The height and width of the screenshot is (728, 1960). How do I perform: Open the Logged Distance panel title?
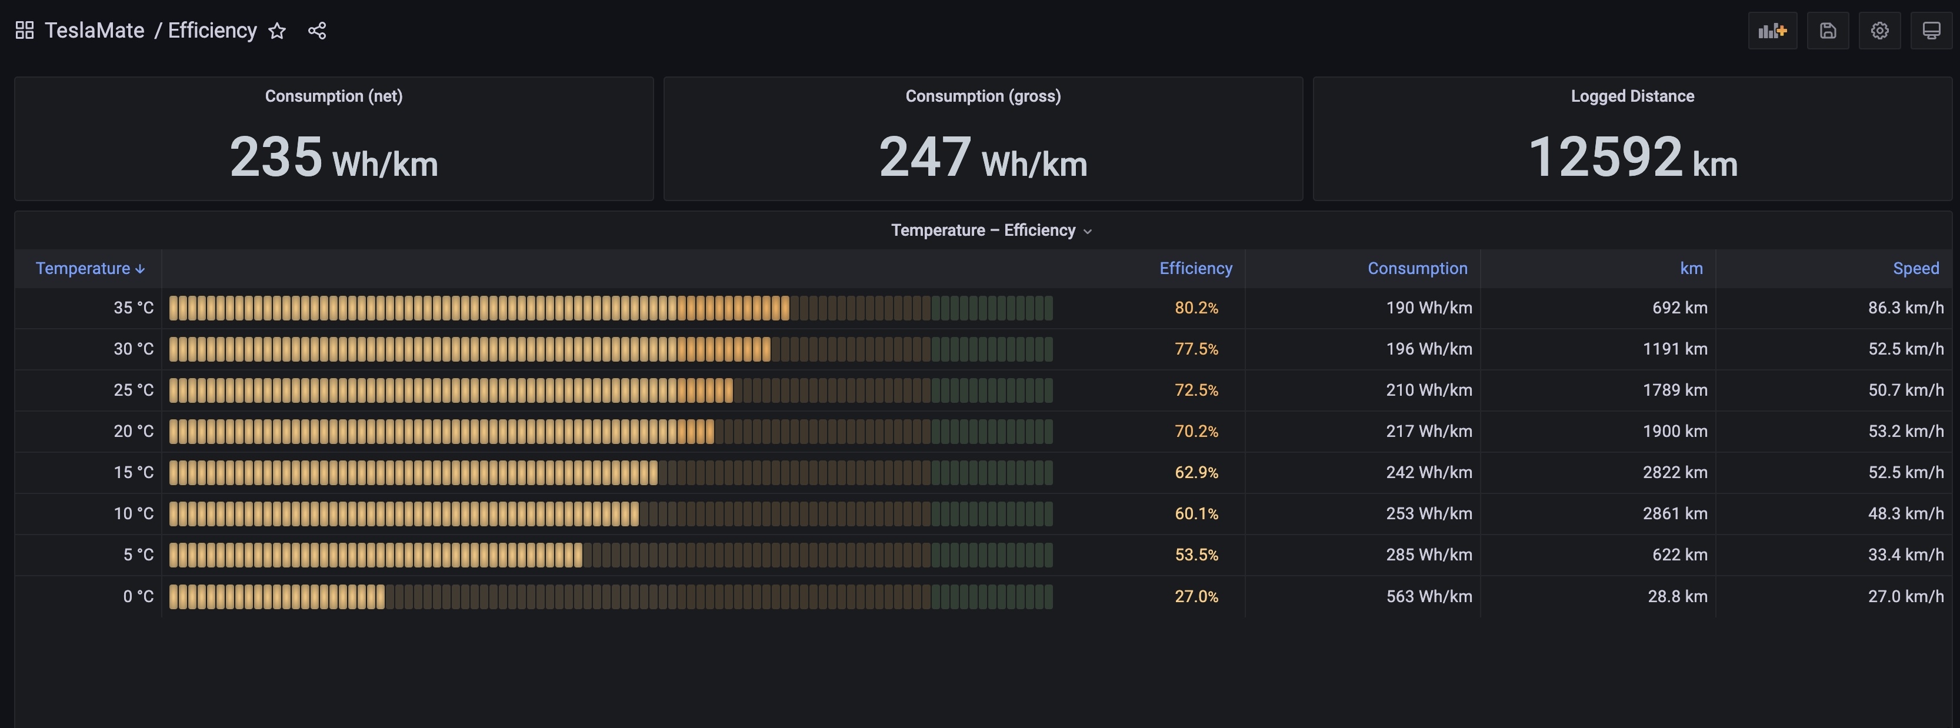click(x=1632, y=96)
